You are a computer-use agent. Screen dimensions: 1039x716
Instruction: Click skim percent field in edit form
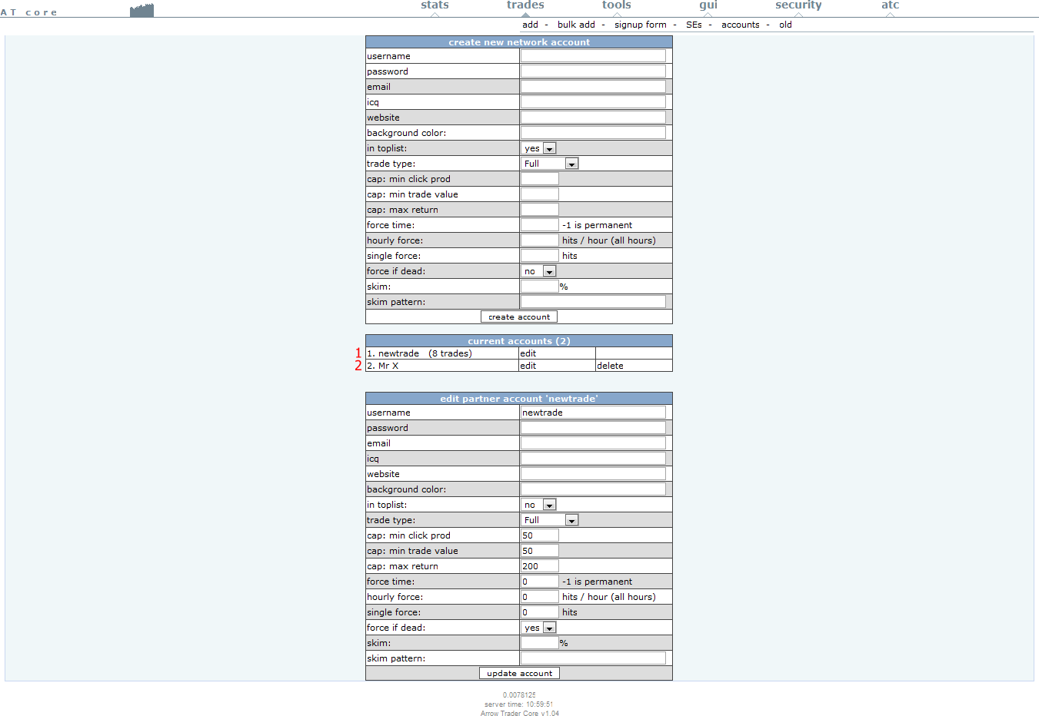540,643
